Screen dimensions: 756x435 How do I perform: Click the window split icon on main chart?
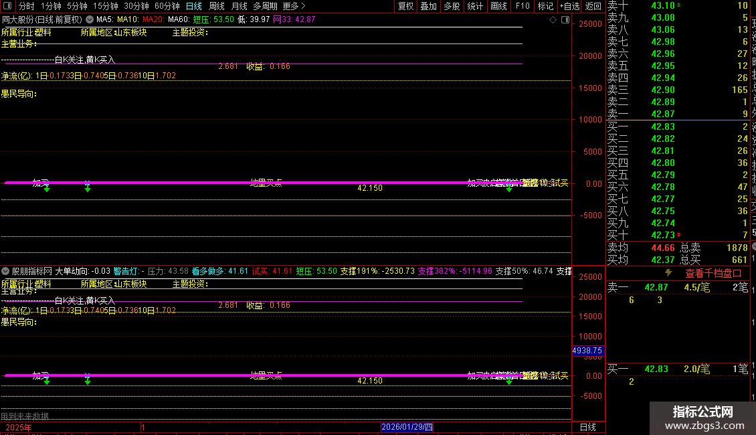coord(565,20)
